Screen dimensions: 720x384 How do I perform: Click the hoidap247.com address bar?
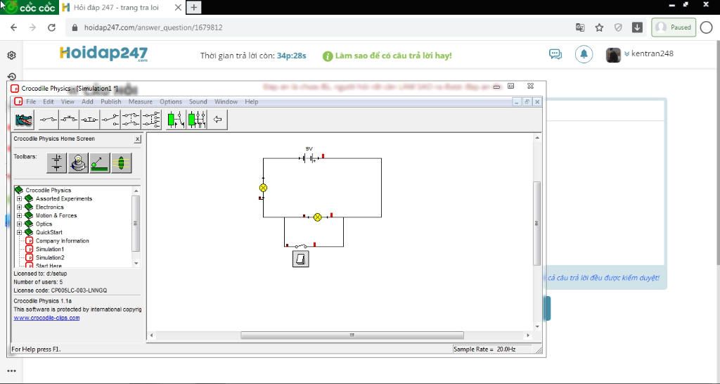(317, 27)
